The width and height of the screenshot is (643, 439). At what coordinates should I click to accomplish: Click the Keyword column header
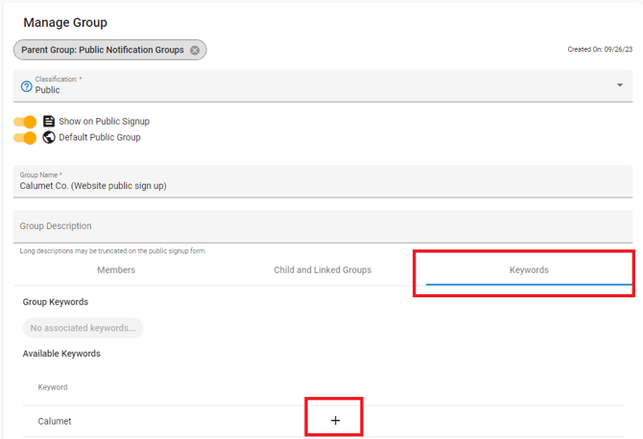(x=53, y=387)
